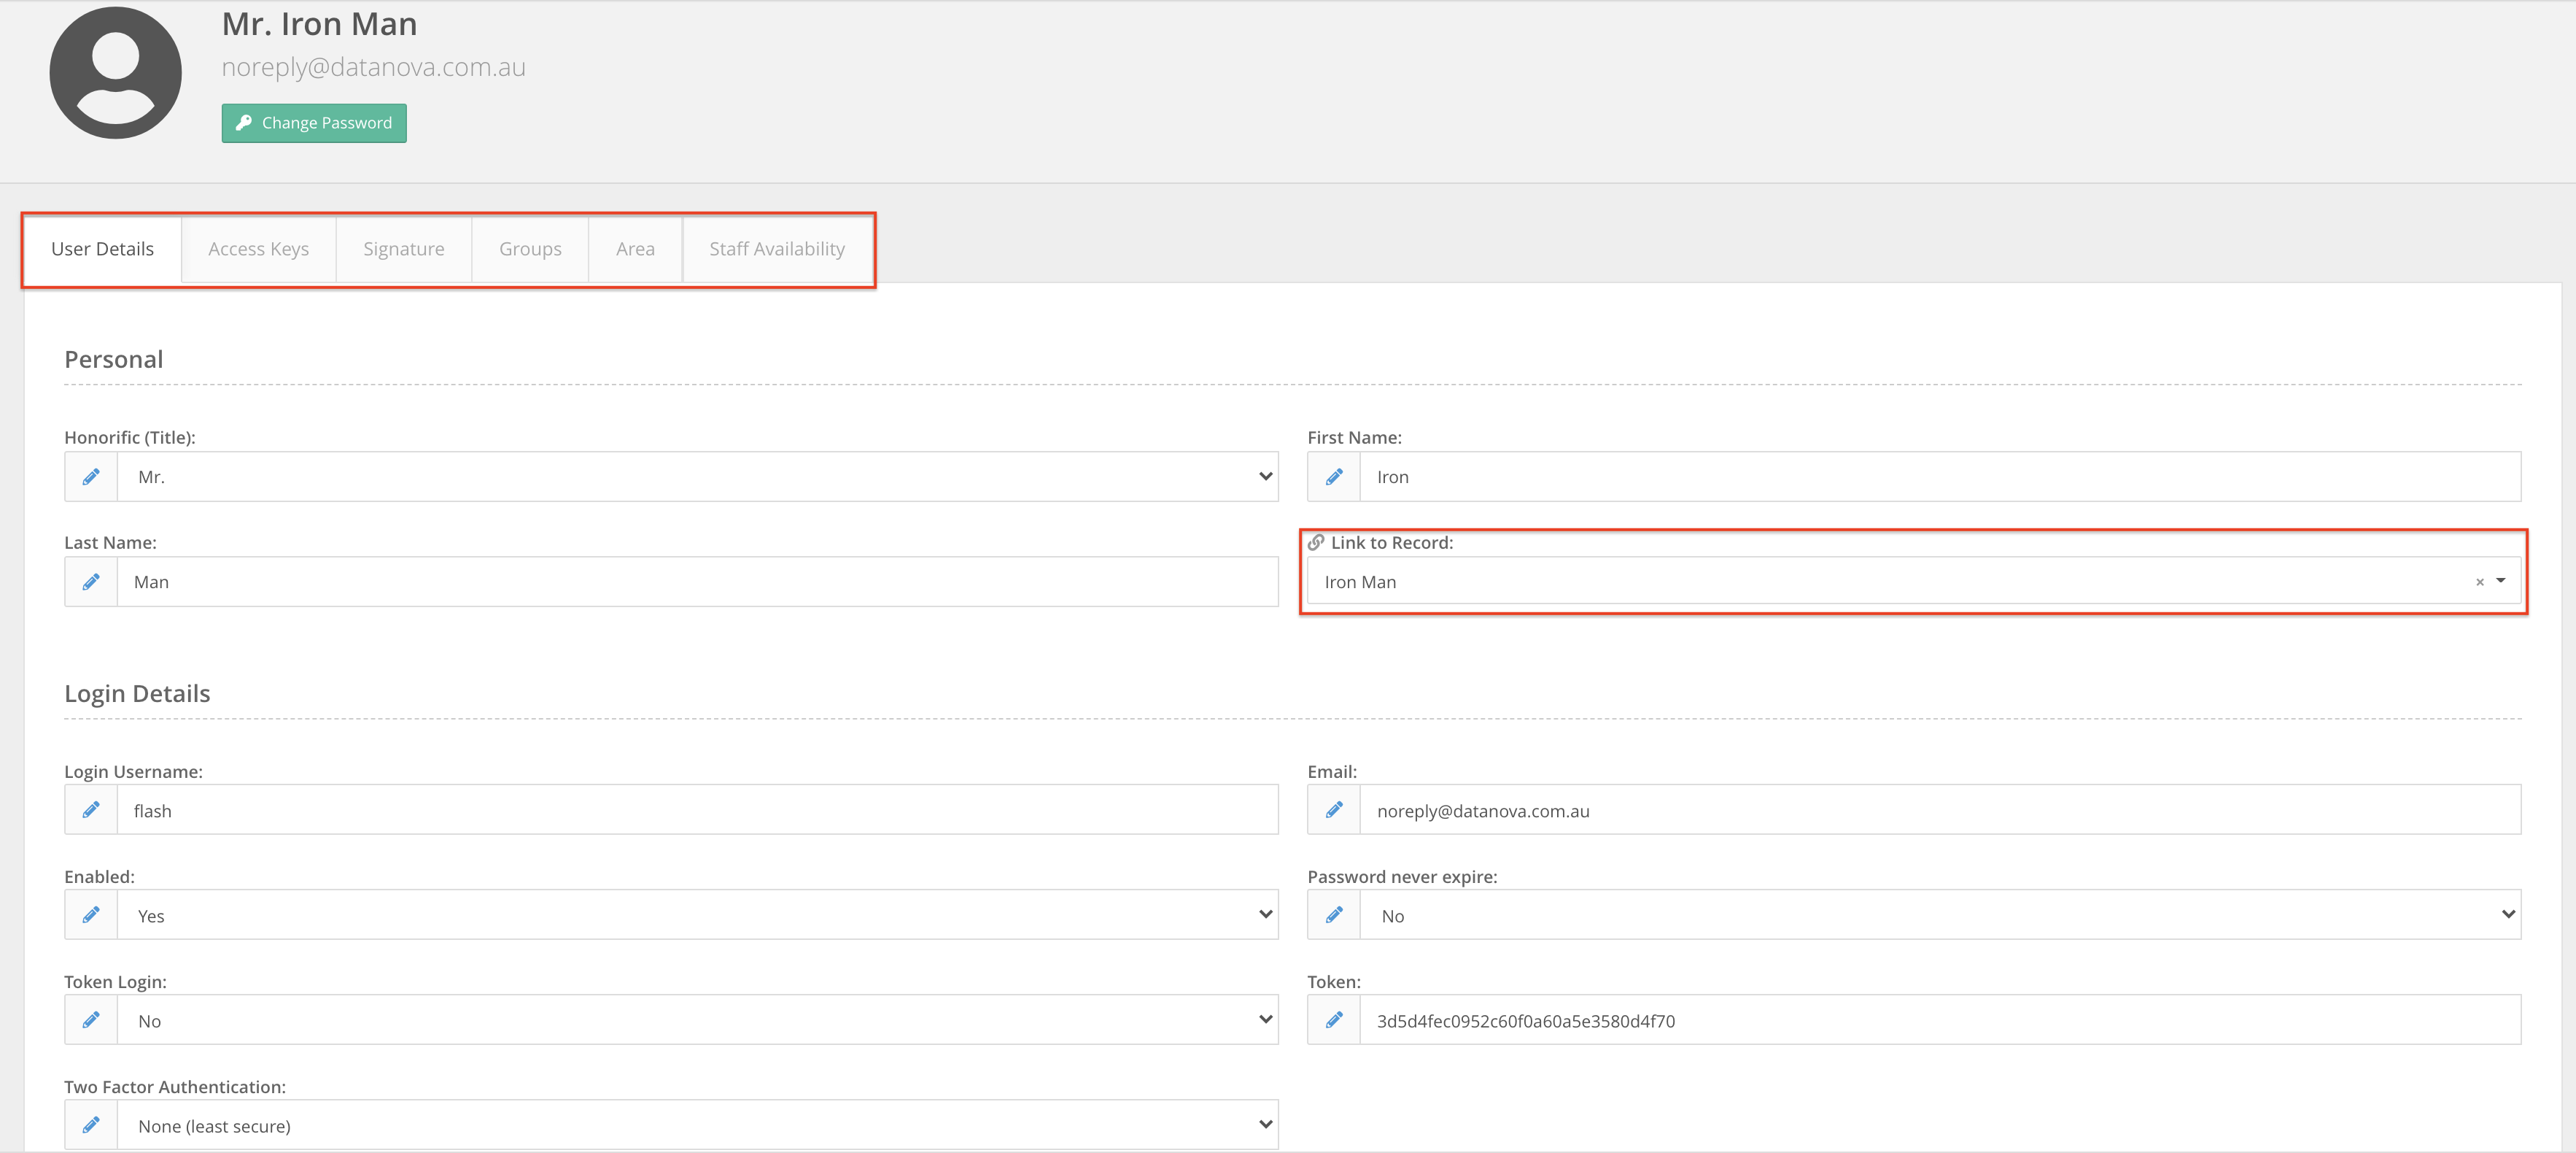2576x1153 pixels.
Task: Open the Access Keys tab
Action: (258, 250)
